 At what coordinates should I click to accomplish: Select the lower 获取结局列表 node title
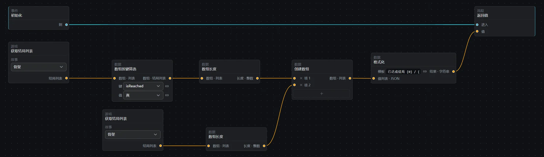click(x=116, y=119)
